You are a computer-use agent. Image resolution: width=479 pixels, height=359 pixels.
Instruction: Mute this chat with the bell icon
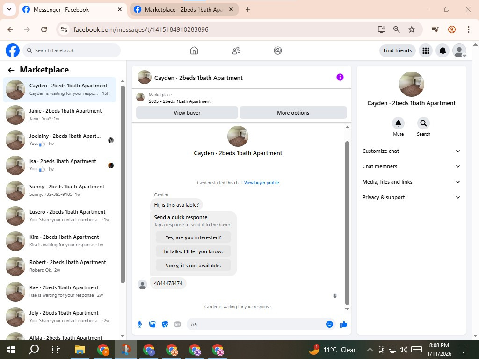click(x=399, y=123)
